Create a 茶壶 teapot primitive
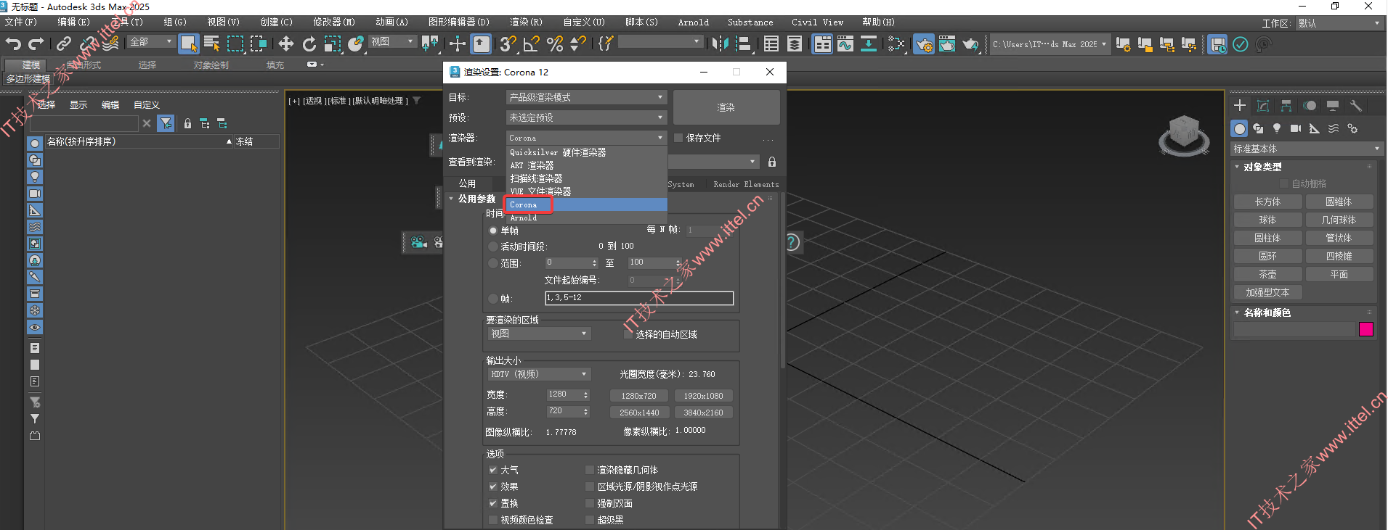 point(1267,275)
